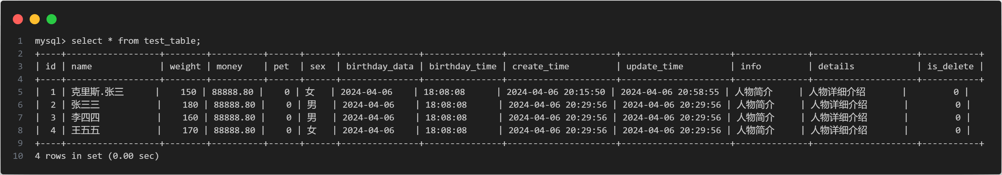Click the "update_time" column header
Image resolution: width=1002 pixels, height=175 pixels.
click(654, 67)
